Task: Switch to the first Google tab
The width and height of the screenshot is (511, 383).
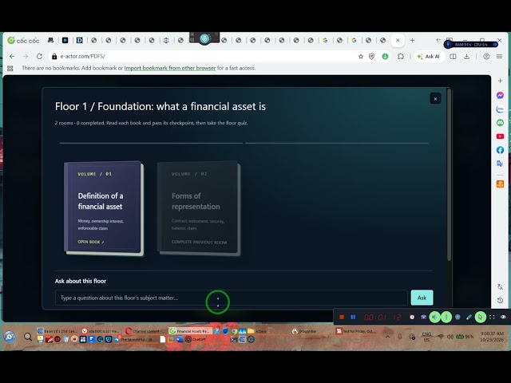Action: 325,41
